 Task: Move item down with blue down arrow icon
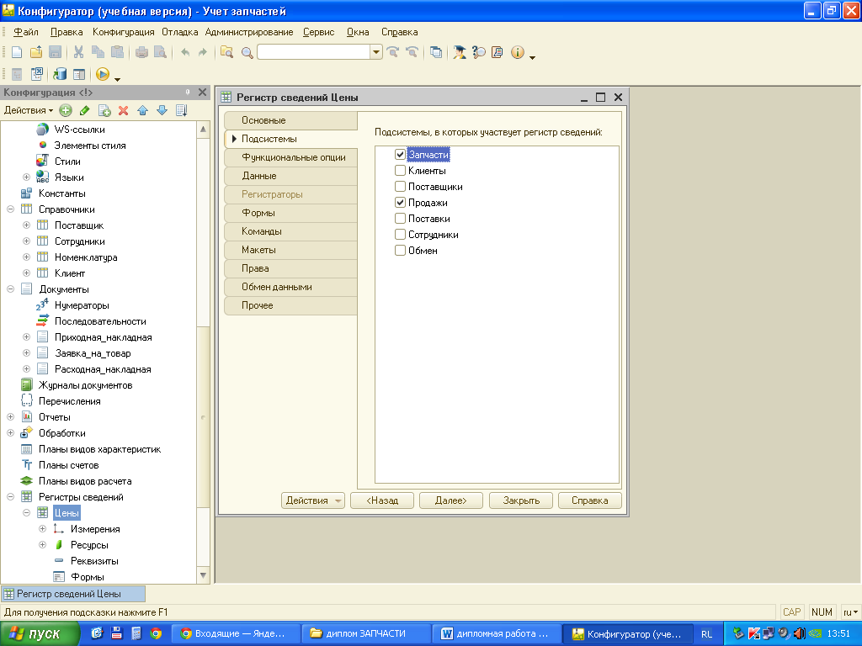tap(162, 110)
